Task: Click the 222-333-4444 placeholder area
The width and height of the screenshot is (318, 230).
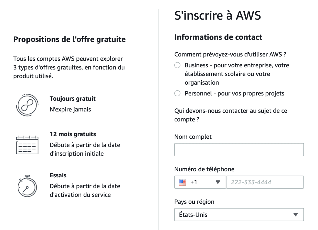Action: (265, 182)
